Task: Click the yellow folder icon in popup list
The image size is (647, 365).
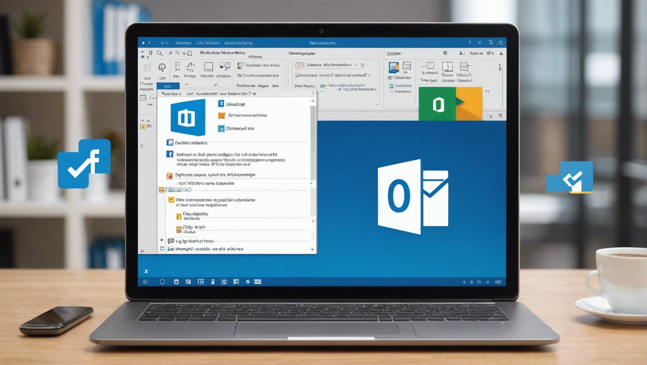Action: 171,200
